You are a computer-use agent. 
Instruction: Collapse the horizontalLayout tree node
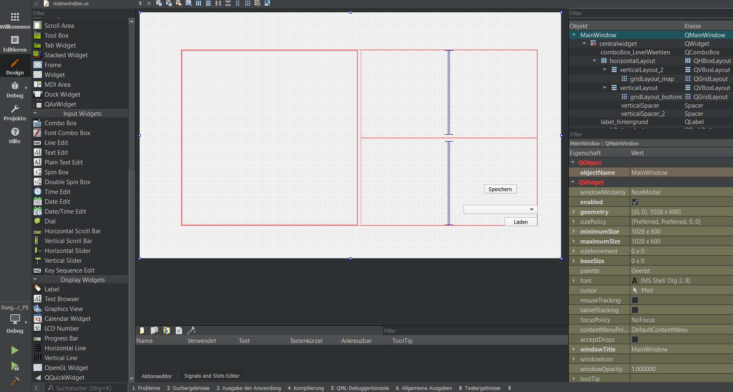pyautogui.click(x=595, y=61)
